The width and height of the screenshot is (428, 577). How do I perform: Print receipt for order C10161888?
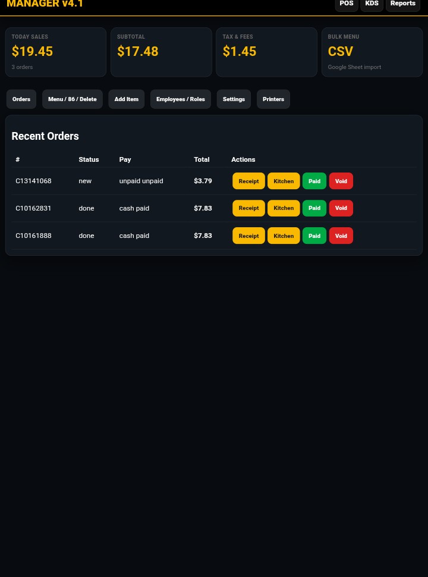coord(248,236)
